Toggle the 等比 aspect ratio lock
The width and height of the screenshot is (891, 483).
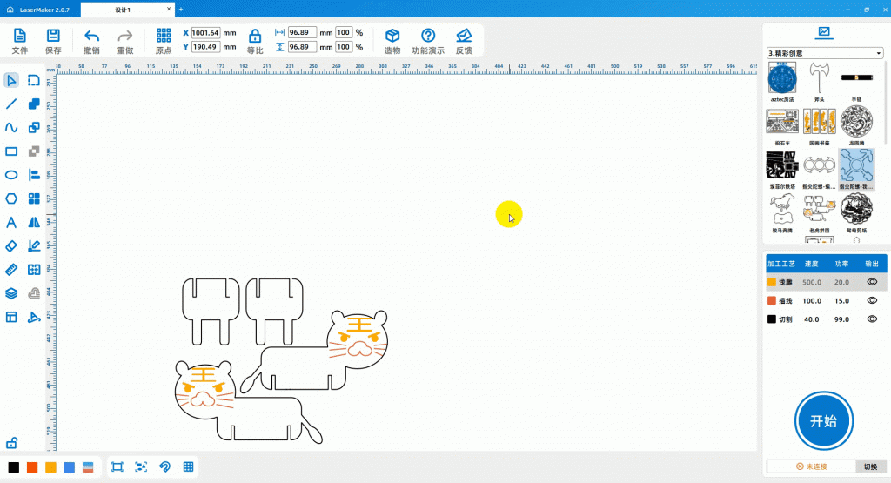pyautogui.click(x=255, y=36)
